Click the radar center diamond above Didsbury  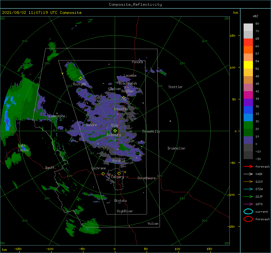pos(115,131)
